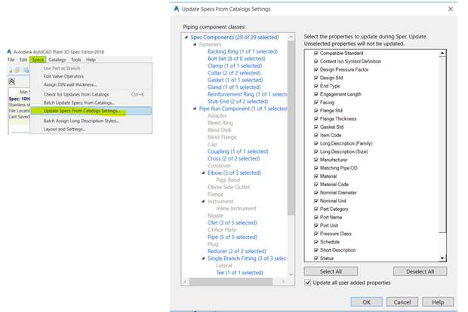
Task: Uncheck the Compatible Standard property
Action: 316,54
